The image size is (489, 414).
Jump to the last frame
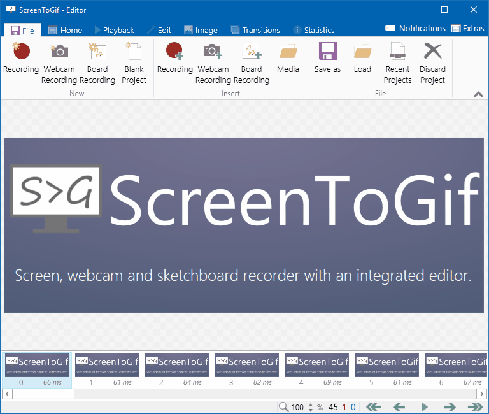tap(475, 407)
